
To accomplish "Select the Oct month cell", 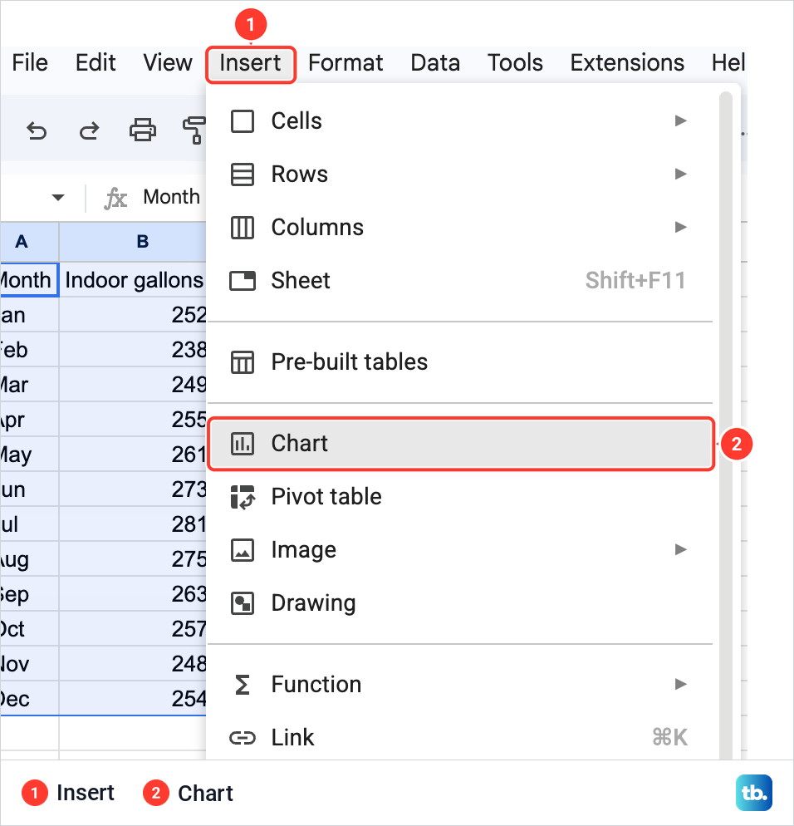I will (x=29, y=629).
